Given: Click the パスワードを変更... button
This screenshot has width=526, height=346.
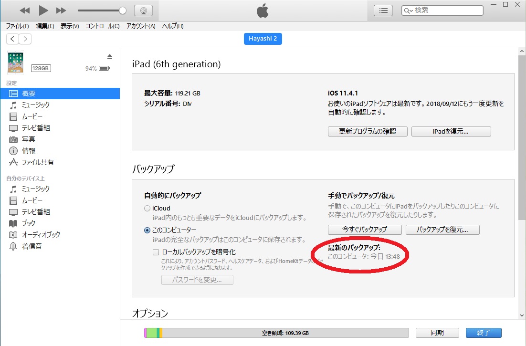Looking at the screenshot, I should 197,280.
